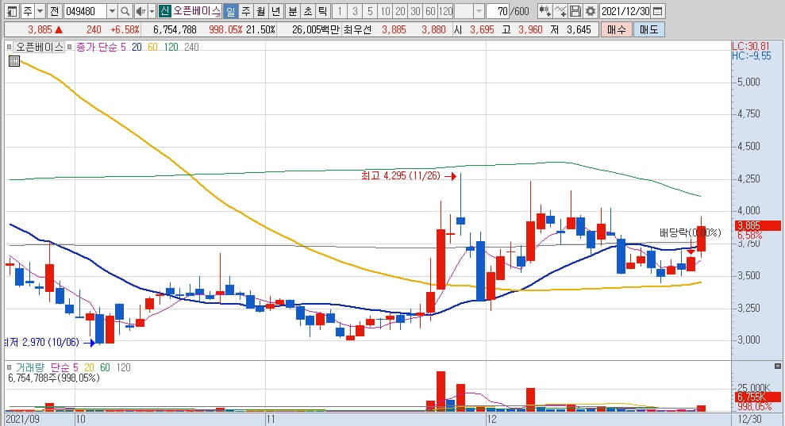Switch to the 주 weekly chart tab

246,11
